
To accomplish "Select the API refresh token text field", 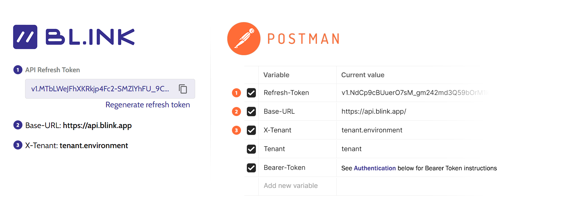I will point(100,89).
